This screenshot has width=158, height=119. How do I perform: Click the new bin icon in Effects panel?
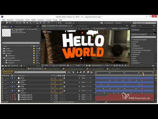tap(153, 66)
